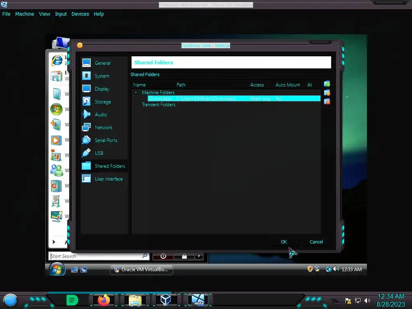Open VirtualBox Manager from host taskbar
The image size is (412, 309).
(166, 300)
